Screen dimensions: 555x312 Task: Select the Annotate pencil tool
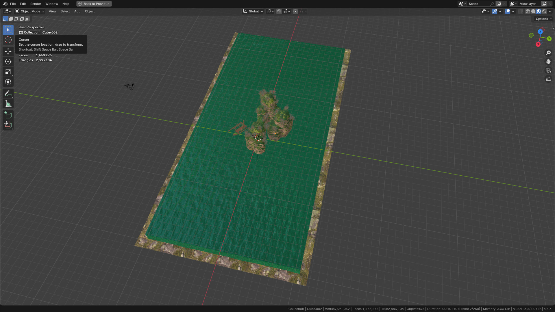coord(8,93)
